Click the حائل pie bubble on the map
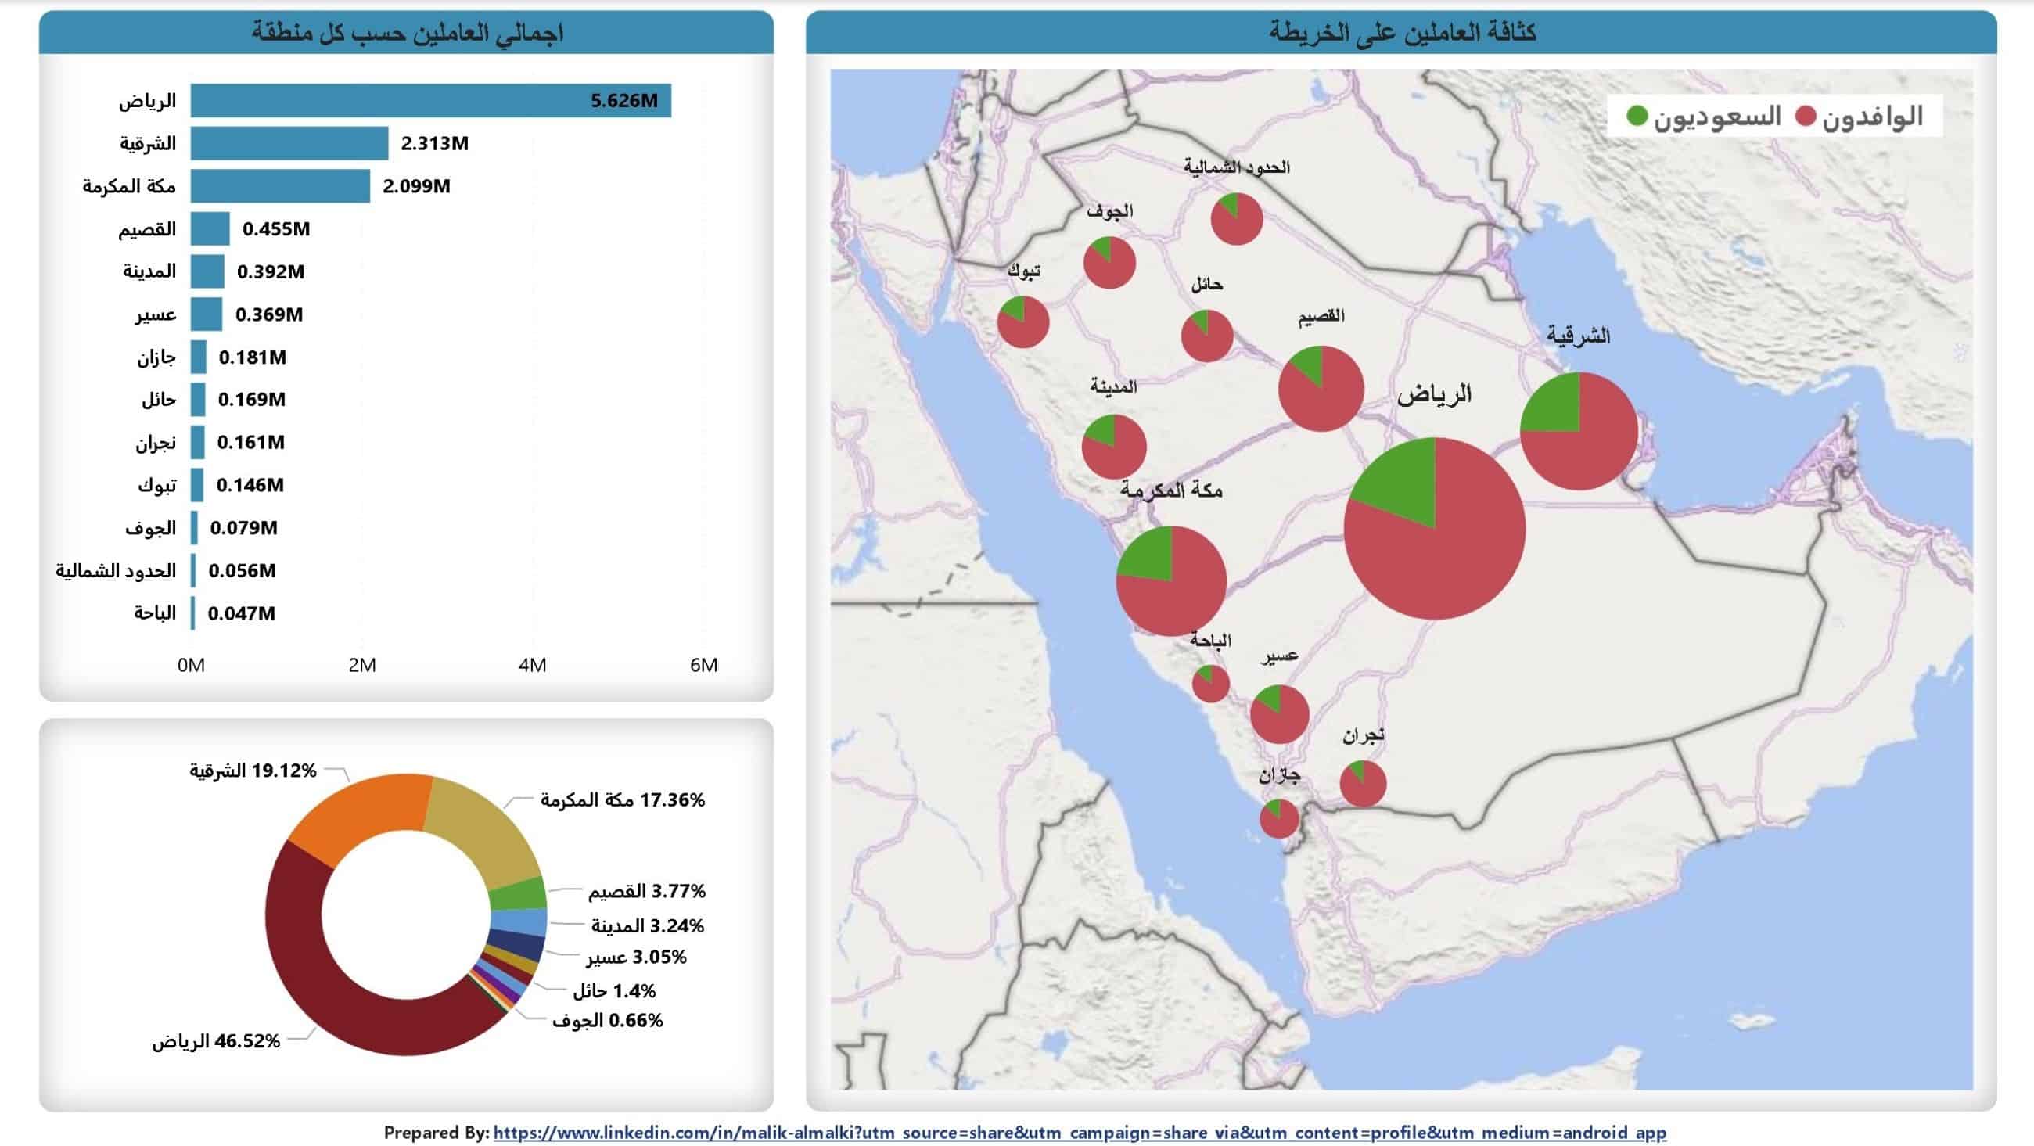The width and height of the screenshot is (2034, 1146). (1207, 336)
